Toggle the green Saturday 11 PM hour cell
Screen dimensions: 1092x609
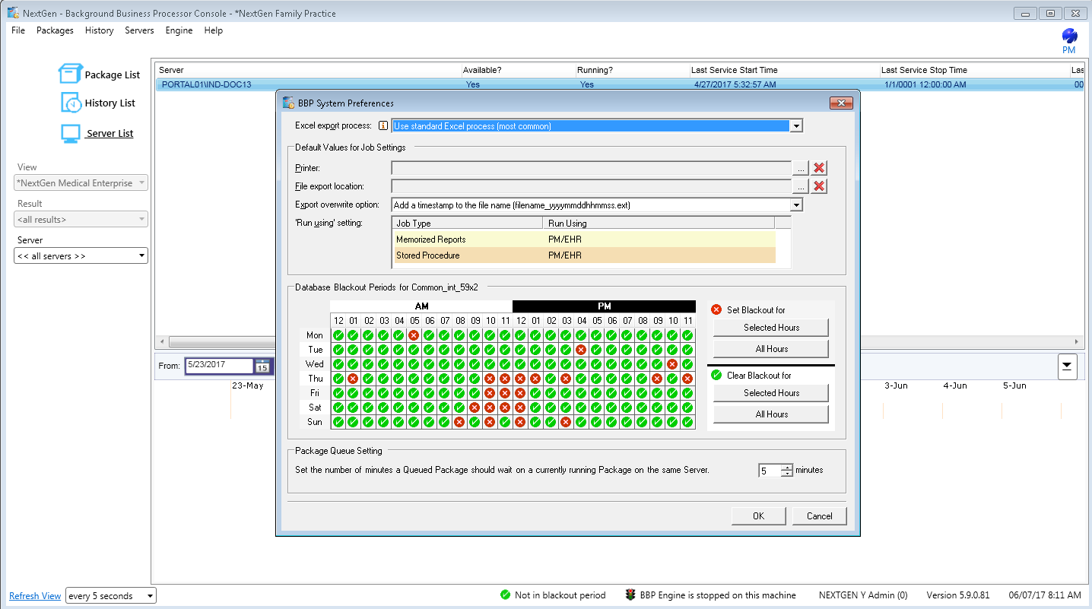coord(687,408)
